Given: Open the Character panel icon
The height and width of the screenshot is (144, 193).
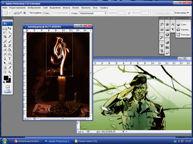Looking at the screenshot, I should pos(173,24).
